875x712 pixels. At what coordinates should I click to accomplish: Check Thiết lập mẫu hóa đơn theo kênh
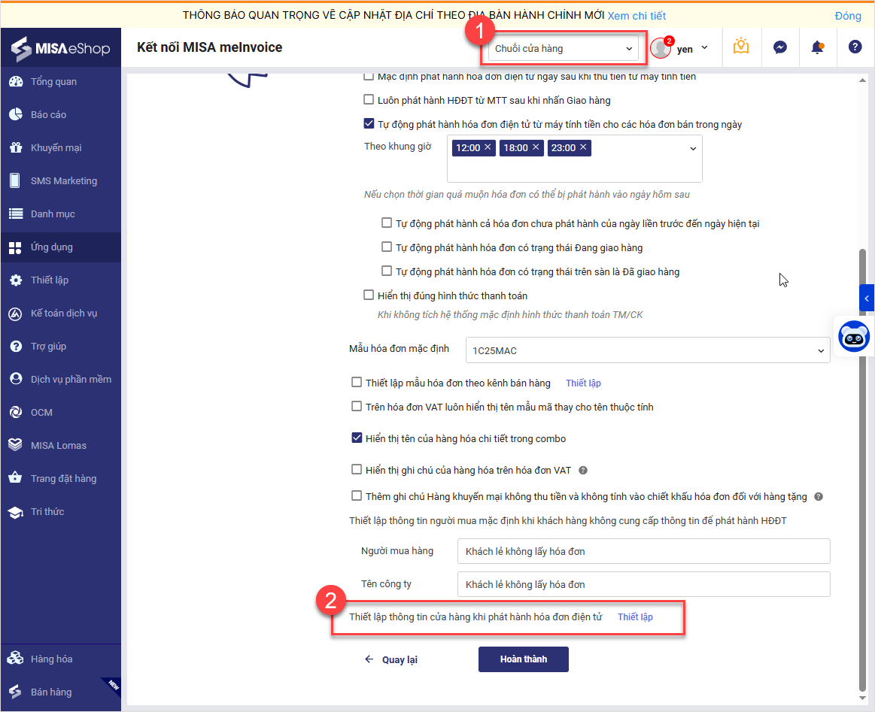(x=357, y=383)
